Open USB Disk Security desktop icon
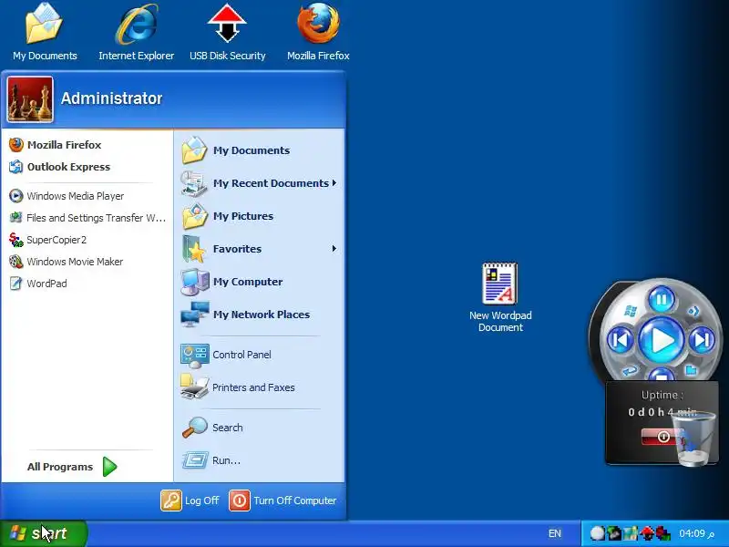Image resolution: width=729 pixels, height=547 pixels. (227, 33)
